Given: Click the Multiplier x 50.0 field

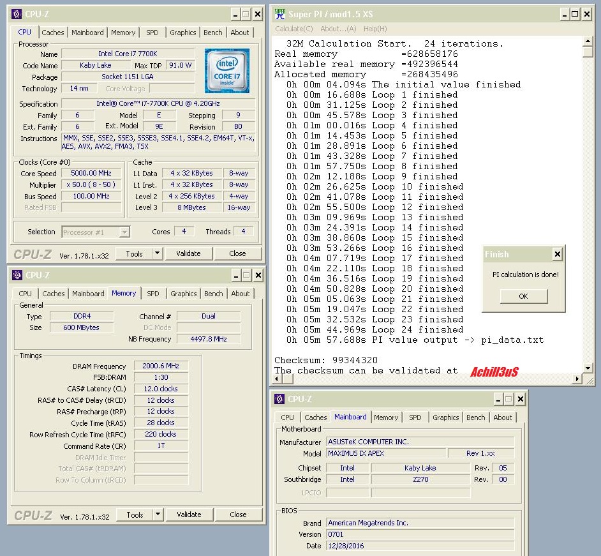Looking at the screenshot, I should (x=91, y=184).
